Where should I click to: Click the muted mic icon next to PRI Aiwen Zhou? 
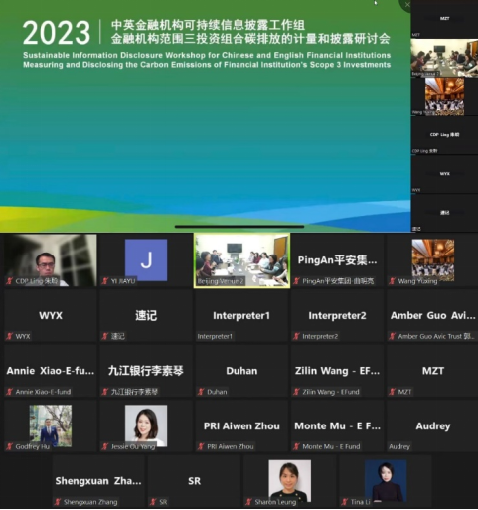point(201,446)
